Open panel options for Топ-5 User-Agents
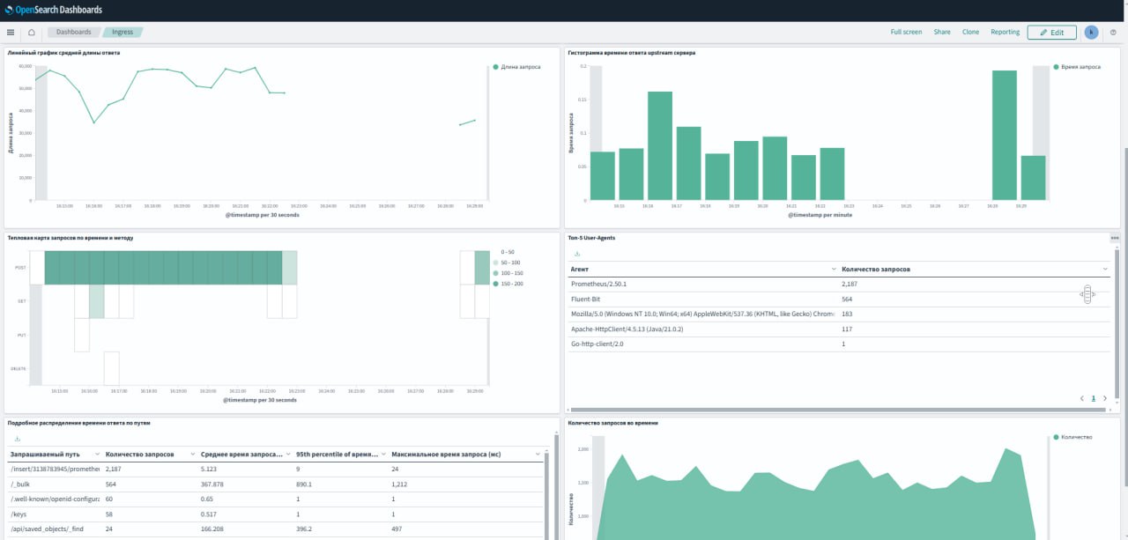The height and width of the screenshot is (540, 1128). point(1114,238)
